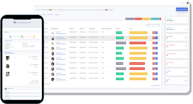Sort table by Payment Date column
193x104 pixels.
[92, 29]
